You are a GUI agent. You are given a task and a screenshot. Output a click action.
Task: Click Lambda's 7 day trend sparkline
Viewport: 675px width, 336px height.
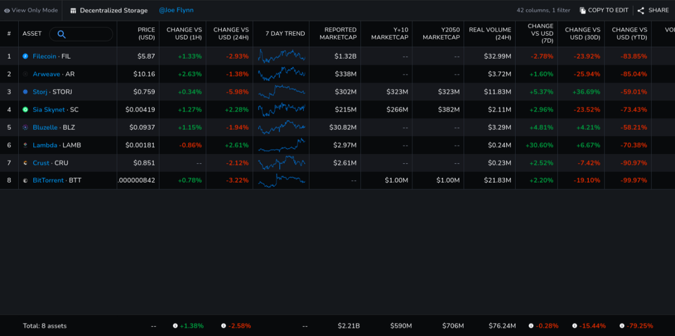(x=281, y=145)
